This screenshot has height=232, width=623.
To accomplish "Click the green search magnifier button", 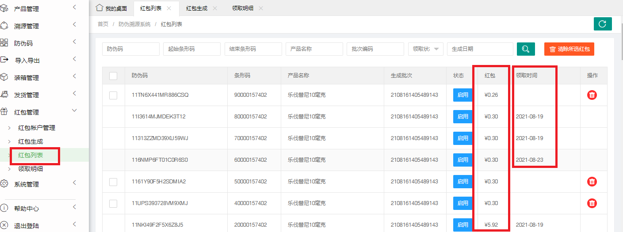I will coord(526,49).
